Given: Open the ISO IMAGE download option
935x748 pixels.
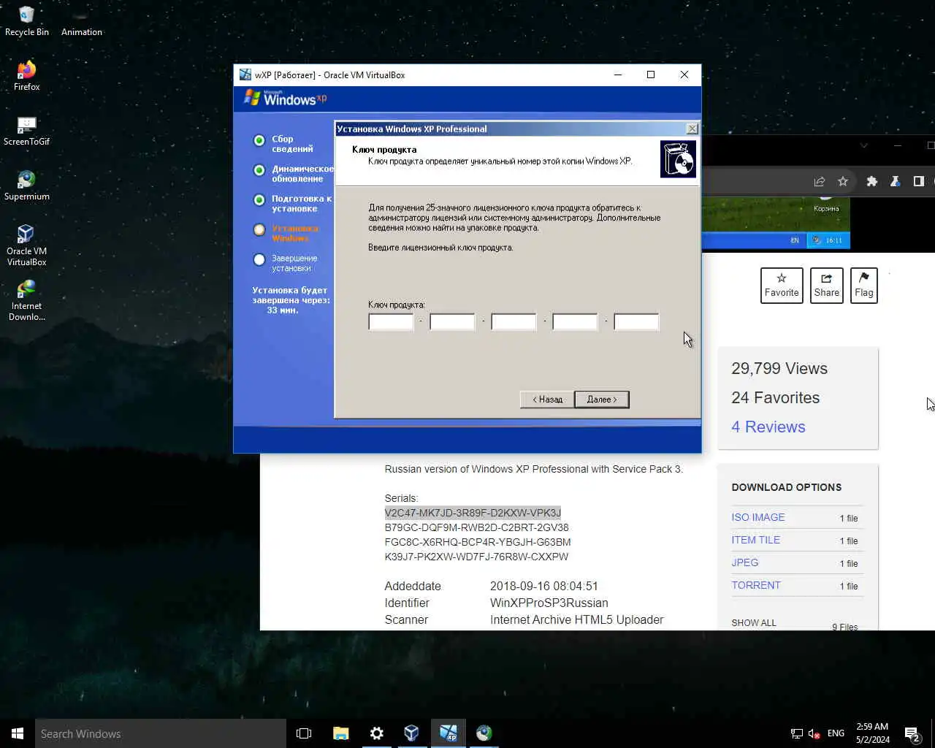Looking at the screenshot, I should coord(758,517).
